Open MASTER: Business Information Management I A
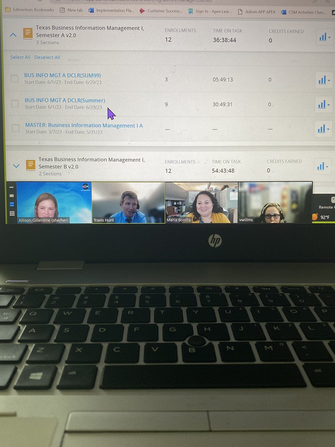Image resolution: width=335 pixels, height=447 pixels. click(84, 126)
